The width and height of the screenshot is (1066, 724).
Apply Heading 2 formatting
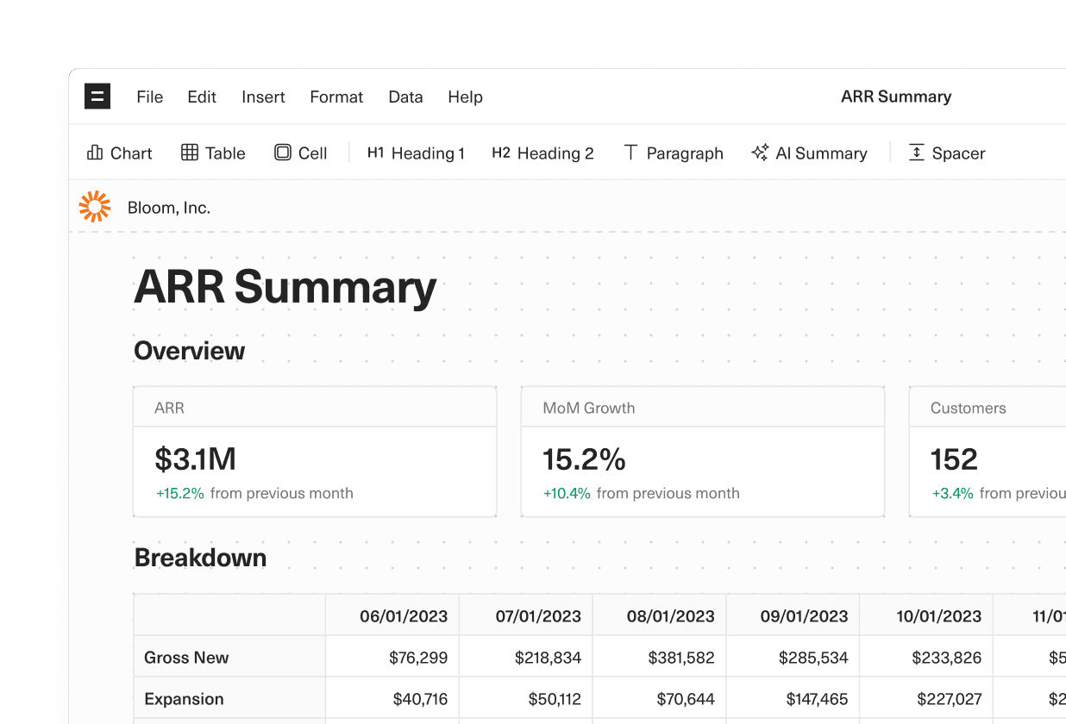click(x=542, y=153)
